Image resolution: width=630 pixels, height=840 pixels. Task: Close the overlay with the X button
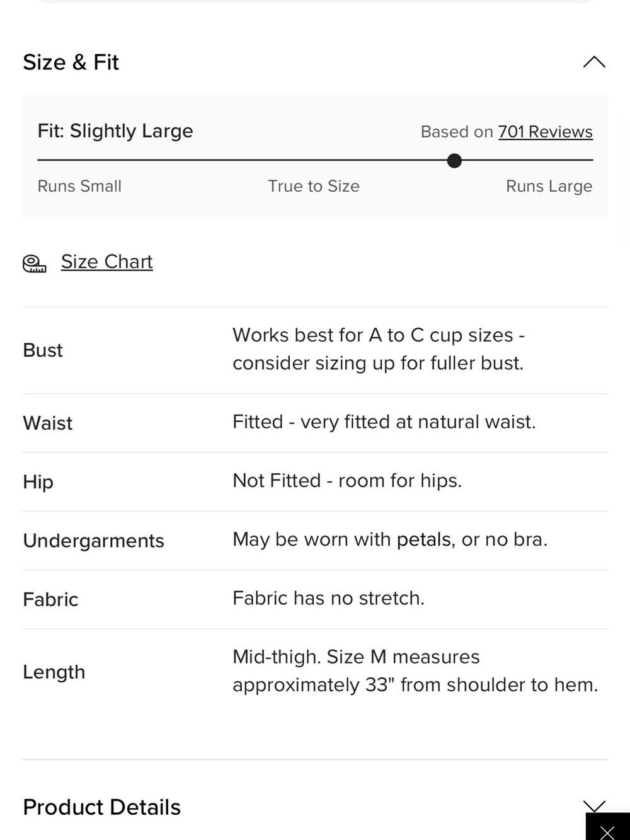607,831
